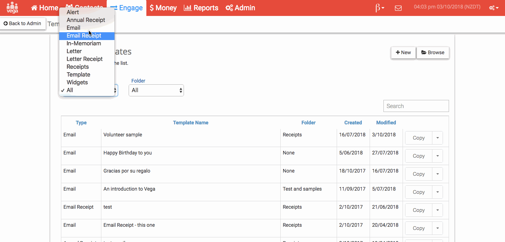Create a New template
The image size is (505, 242).
403,52
